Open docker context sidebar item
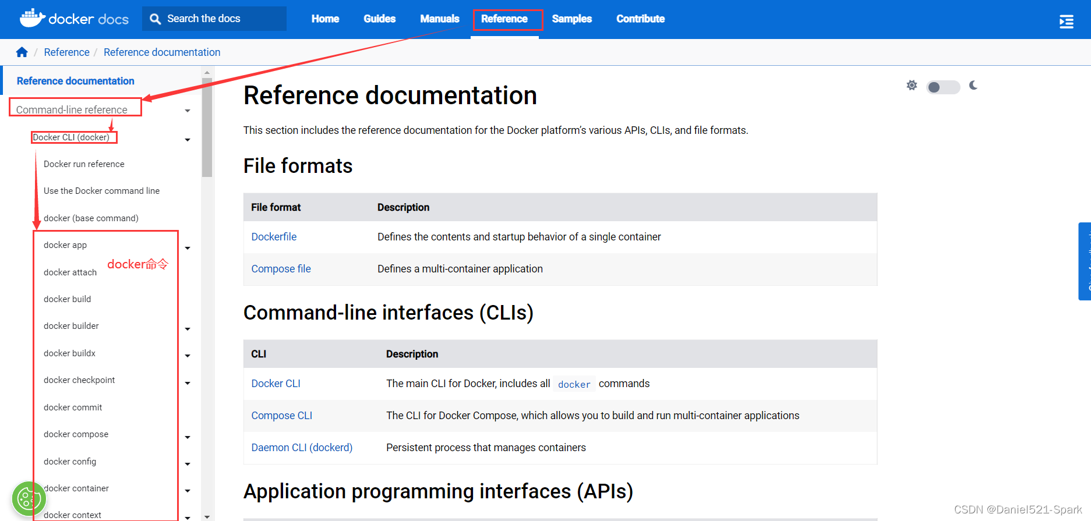 click(72, 515)
